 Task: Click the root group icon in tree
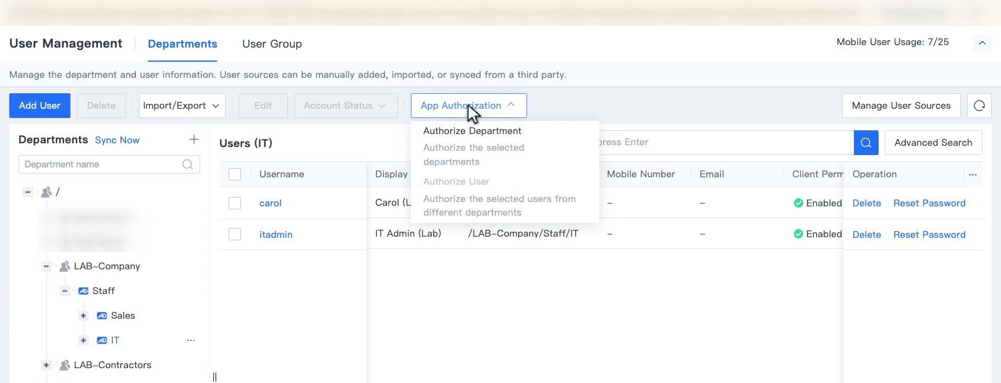[46, 192]
